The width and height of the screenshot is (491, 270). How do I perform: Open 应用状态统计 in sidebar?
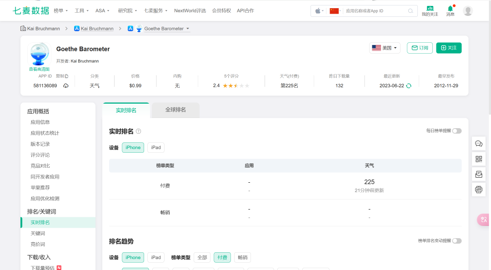(45, 133)
